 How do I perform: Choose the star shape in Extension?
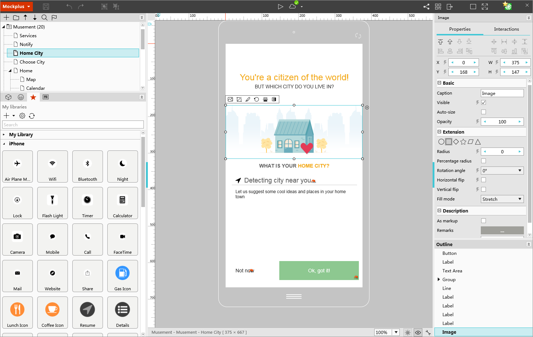pos(463,142)
